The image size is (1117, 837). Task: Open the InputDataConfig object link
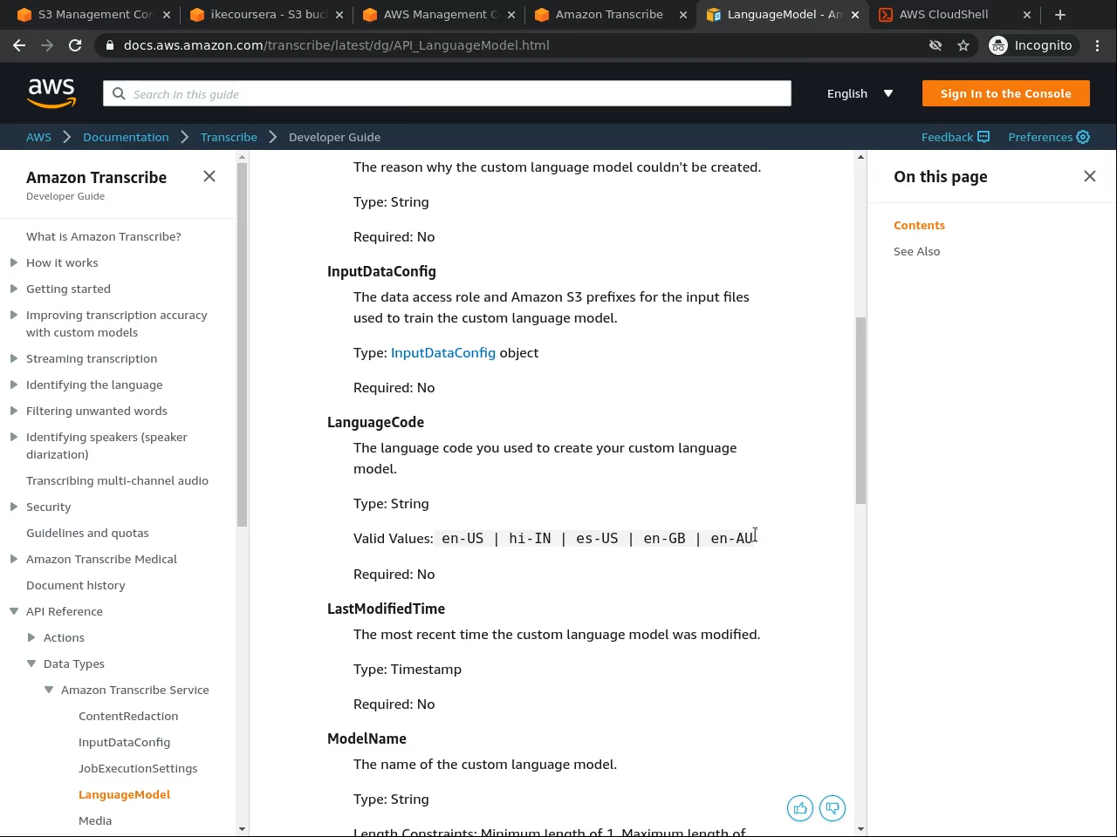click(x=442, y=353)
